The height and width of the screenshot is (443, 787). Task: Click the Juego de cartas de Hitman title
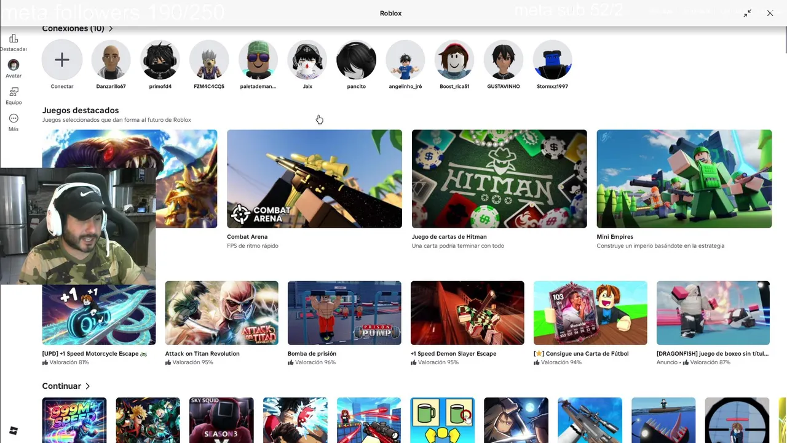click(449, 237)
